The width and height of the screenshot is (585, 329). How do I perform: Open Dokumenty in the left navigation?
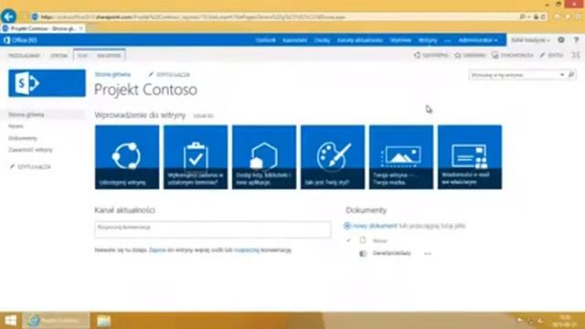[23, 138]
